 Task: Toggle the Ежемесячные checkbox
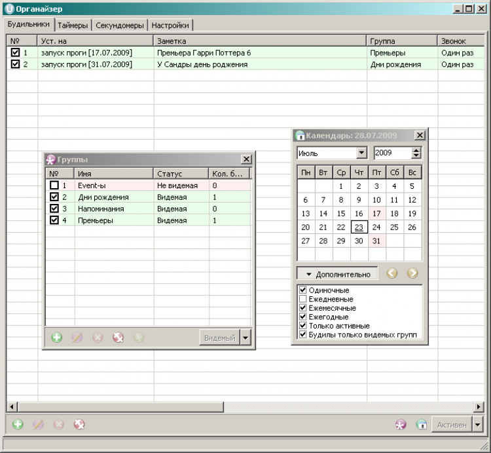(x=302, y=307)
